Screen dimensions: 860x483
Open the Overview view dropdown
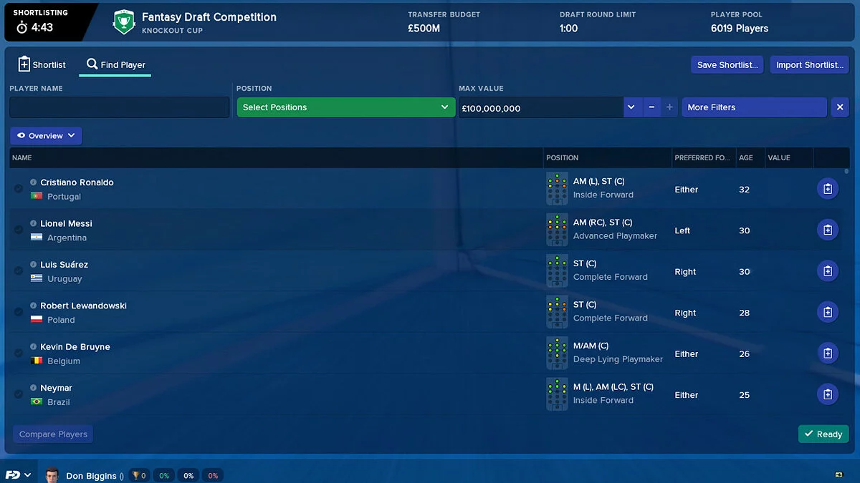click(46, 135)
